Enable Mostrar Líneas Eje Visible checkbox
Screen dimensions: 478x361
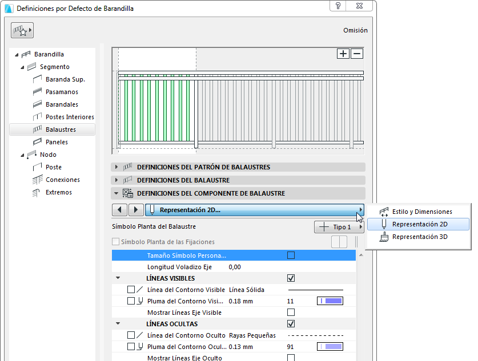point(291,313)
